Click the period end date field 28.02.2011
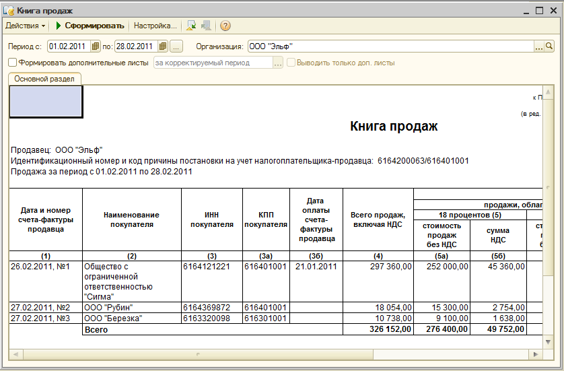Image resolution: width=564 pixels, height=371 pixels. [137, 46]
